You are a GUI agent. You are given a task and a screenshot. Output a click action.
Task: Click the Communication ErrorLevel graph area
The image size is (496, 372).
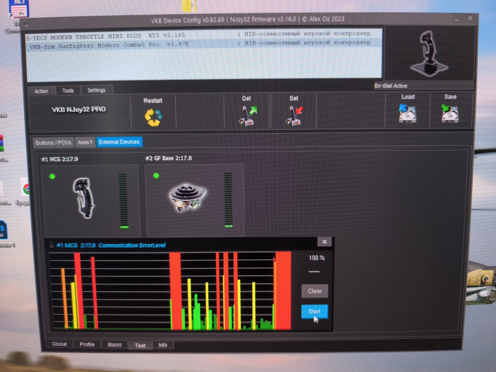pyautogui.click(x=170, y=291)
